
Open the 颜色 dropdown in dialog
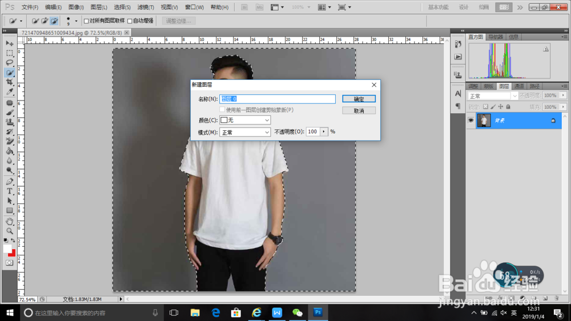(x=245, y=120)
